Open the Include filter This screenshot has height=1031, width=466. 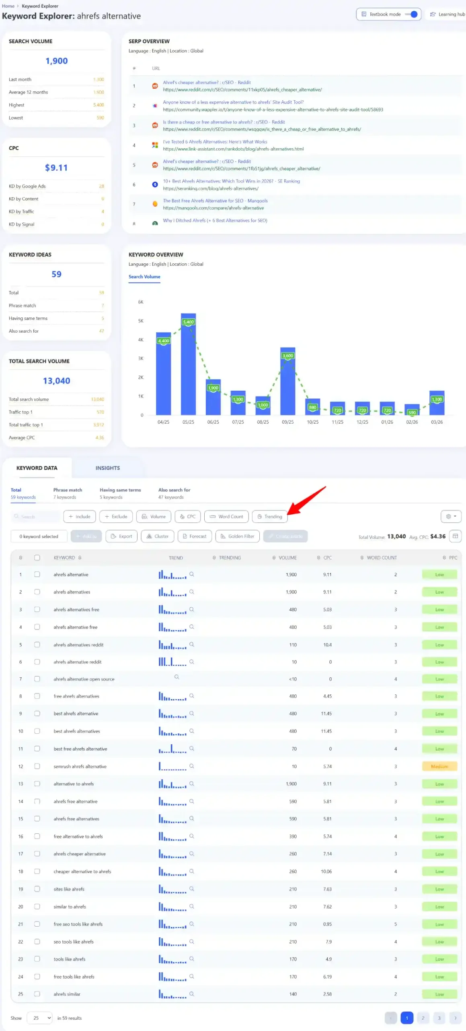tap(80, 516)
